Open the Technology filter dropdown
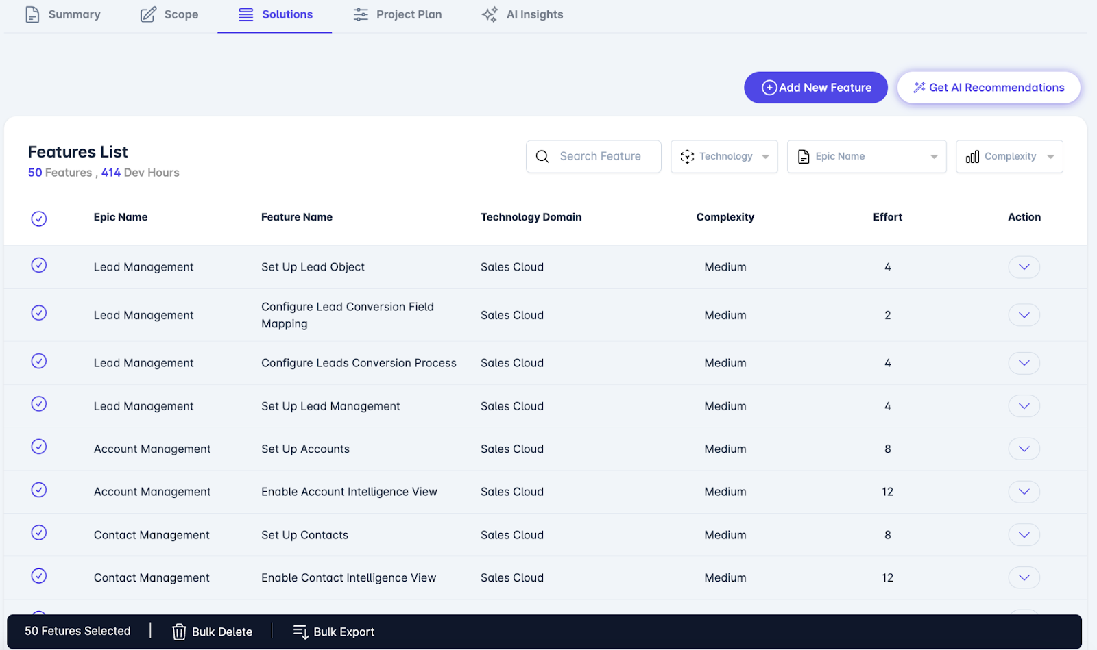This screenshot has height=650, width=1097. pos(724,157)
